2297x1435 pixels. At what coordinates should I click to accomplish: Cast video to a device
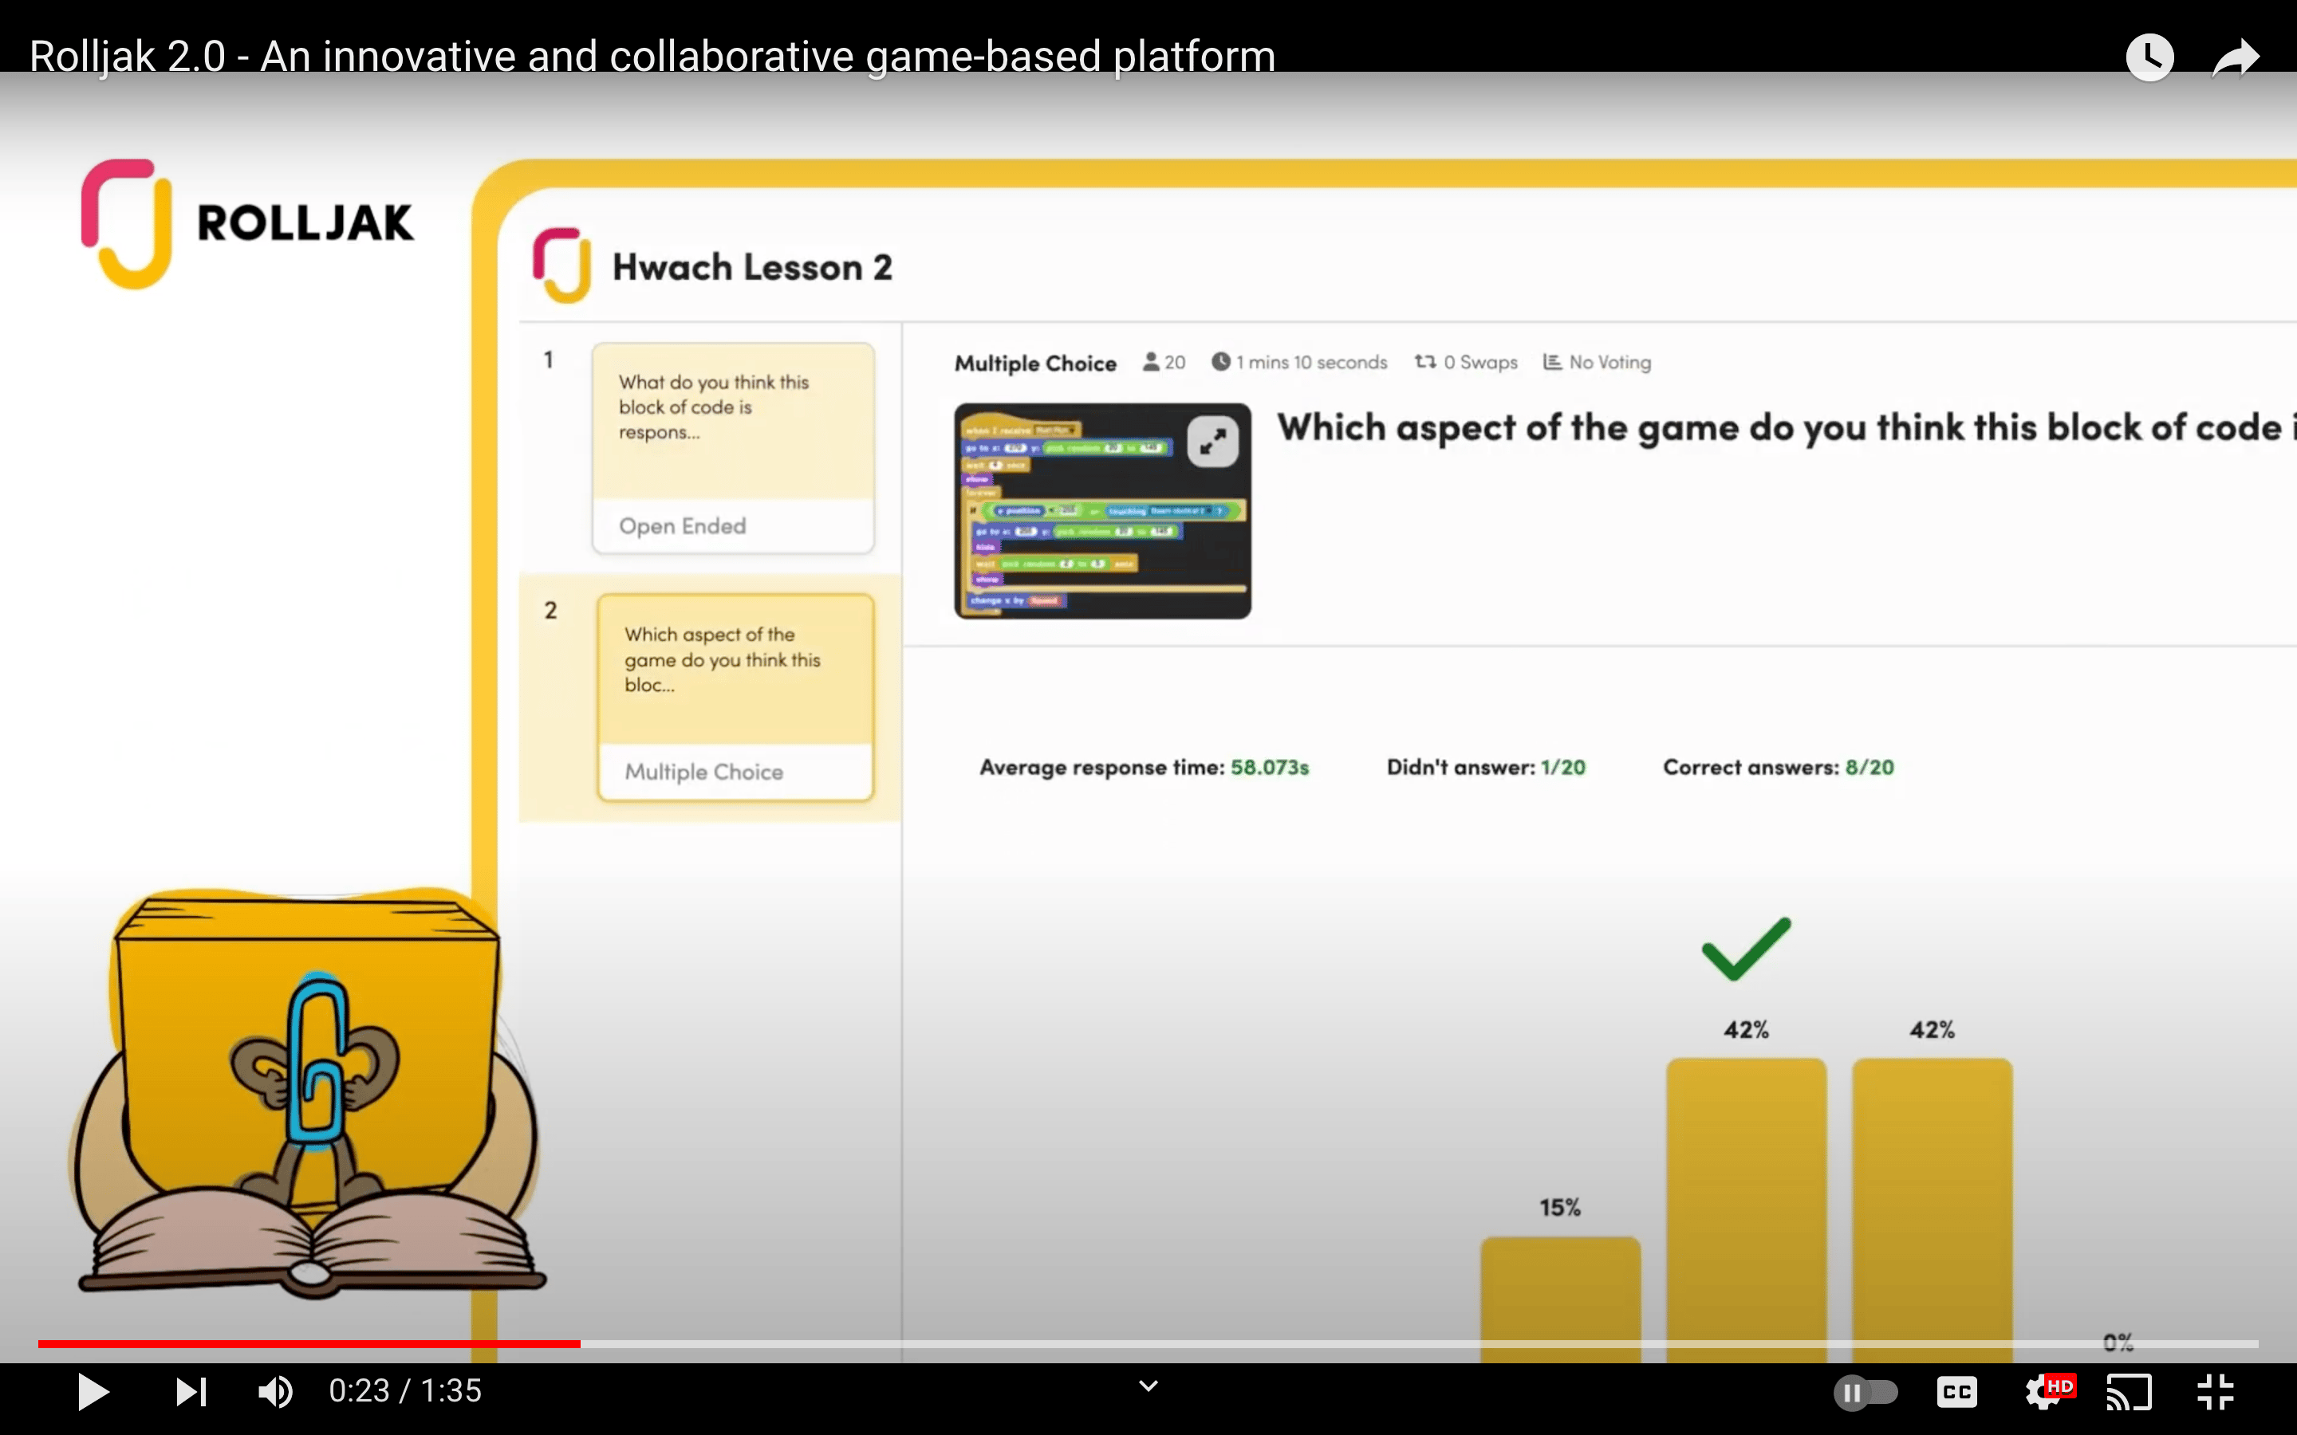coord(2129,1392)
